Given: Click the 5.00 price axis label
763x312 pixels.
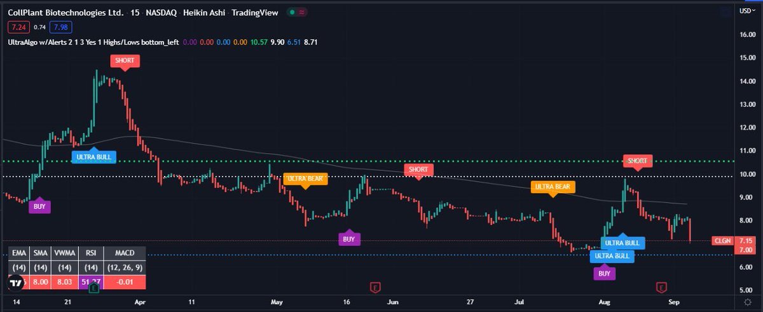Looking at the screenshot, I should pyautogui.click(x=746, y=290).
